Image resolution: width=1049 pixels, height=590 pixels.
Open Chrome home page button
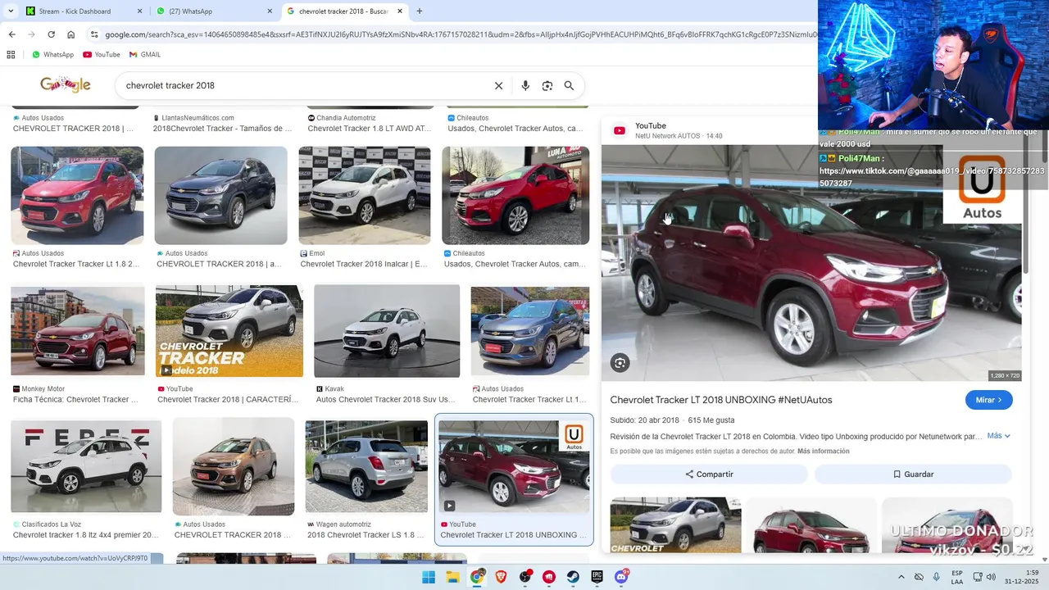coord(71,34)
